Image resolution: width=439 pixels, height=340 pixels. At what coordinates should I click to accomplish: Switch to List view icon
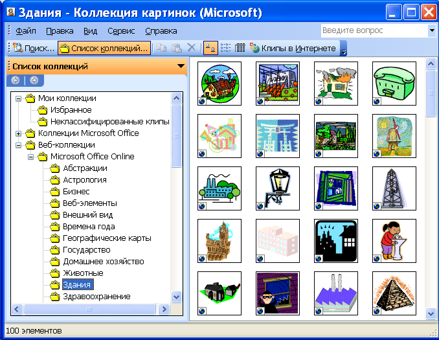pos(225,48)
